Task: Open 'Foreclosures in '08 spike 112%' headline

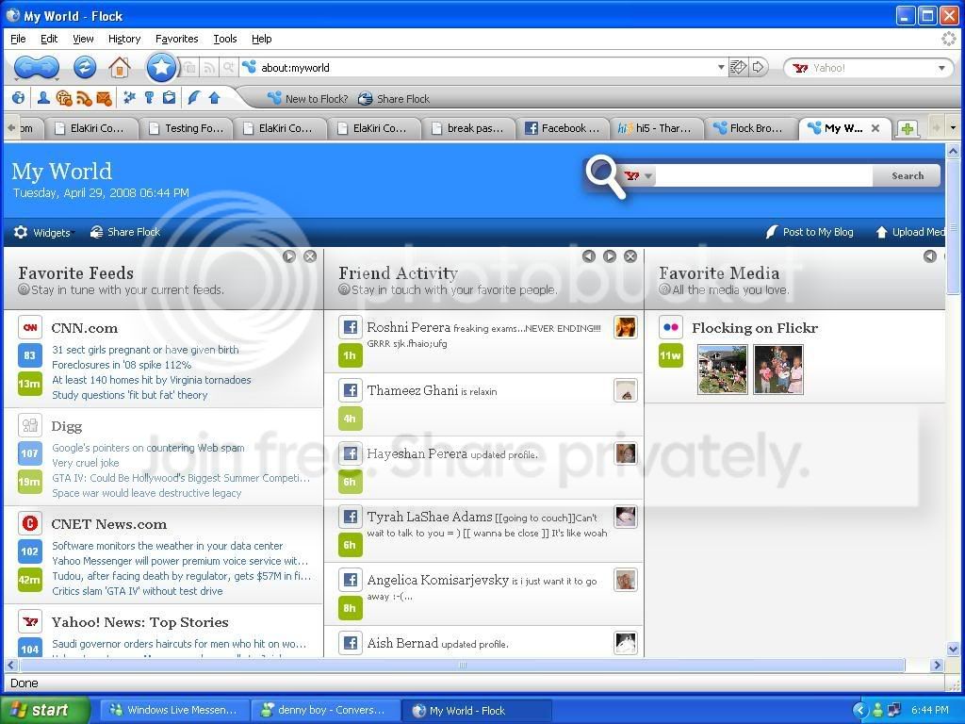Action: coord(122,365)
